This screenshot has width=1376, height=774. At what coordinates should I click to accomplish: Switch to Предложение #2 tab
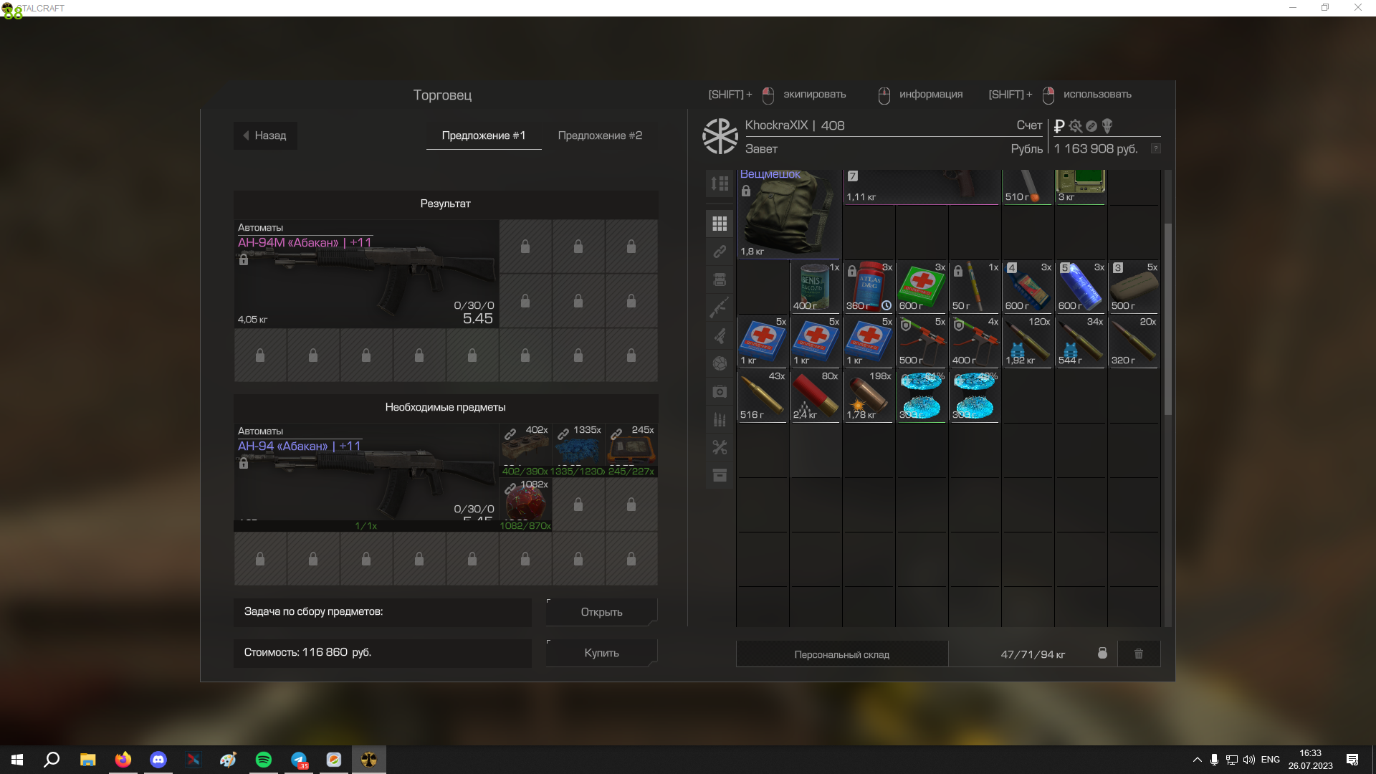click(x=600, y=135)
